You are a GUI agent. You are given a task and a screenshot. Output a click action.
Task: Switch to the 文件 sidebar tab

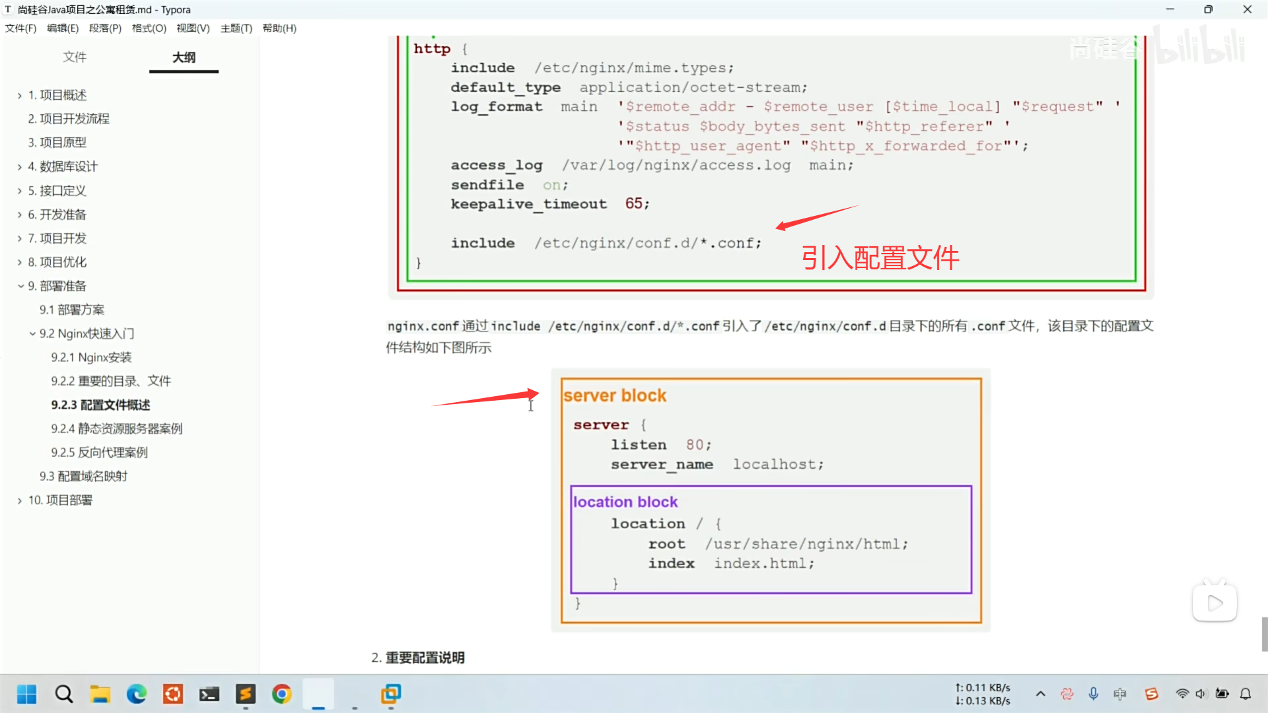pos(75,57)
